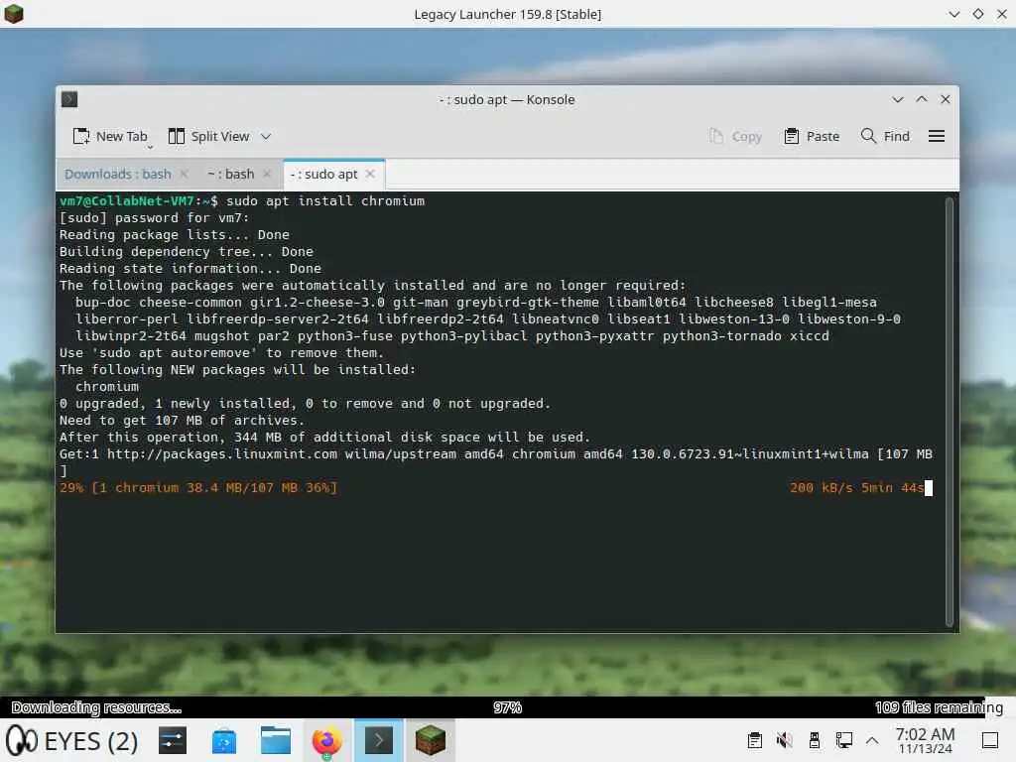The image size is (1016, 762).
Task: Click the Split View button
Action: [208, 136]
